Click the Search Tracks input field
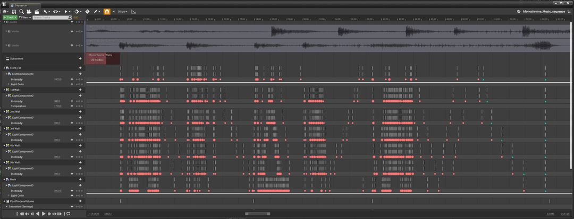This screenshot has height=219, width=574. click(50, 17)
